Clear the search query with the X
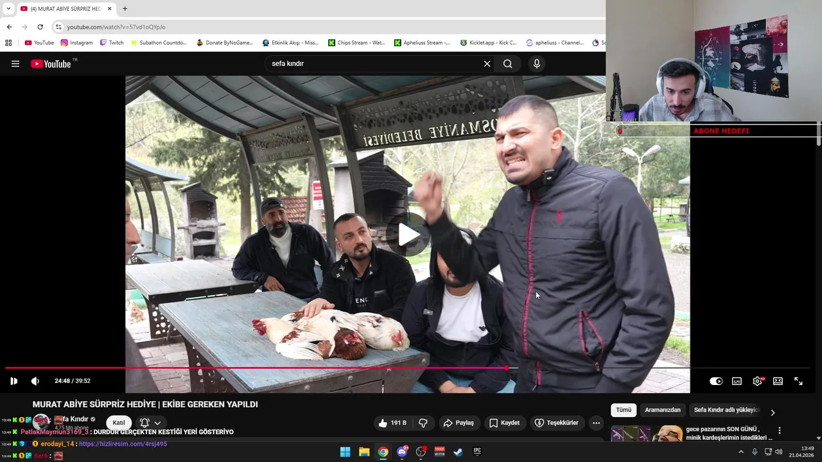Viewport: 822px width, 462px height. (x=487, y=64)
